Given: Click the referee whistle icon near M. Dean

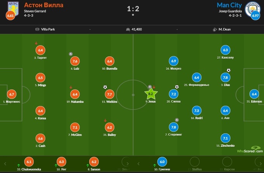Looking at the screenshot, I should click(214, 29).
